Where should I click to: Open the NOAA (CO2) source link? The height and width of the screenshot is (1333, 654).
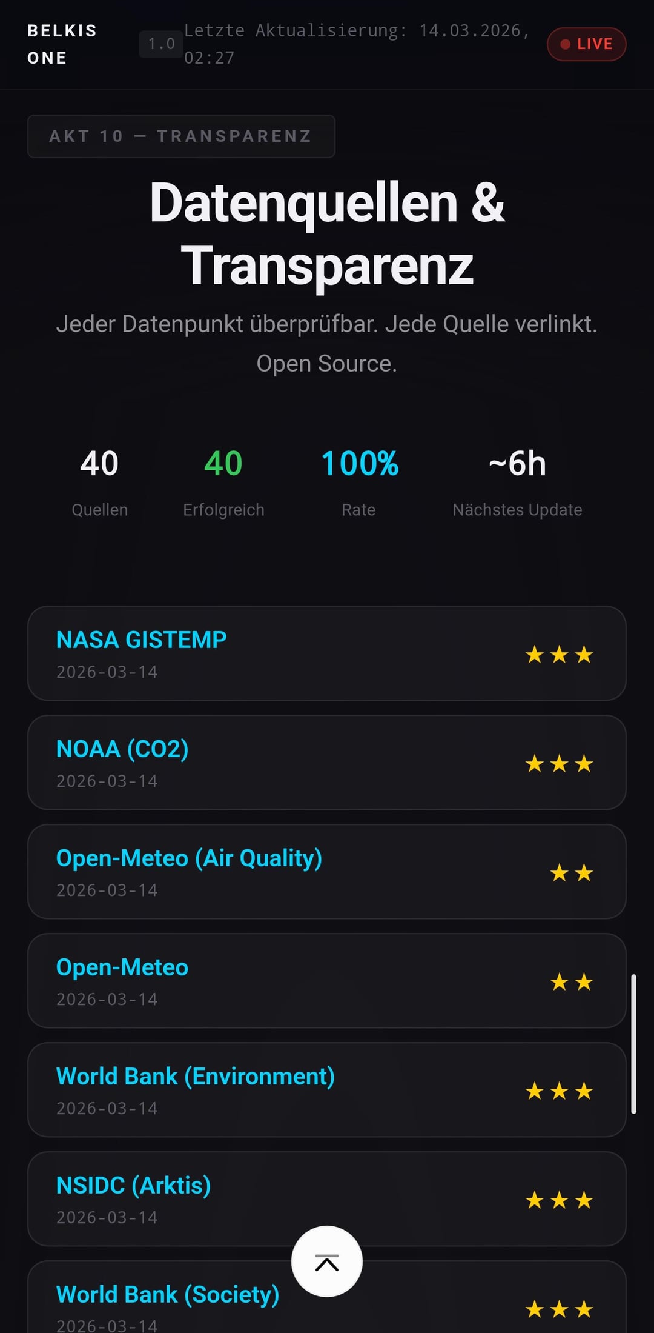pos(122,749)
